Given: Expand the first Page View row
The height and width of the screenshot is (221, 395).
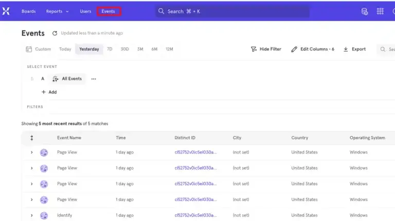Looking at the screenshot, I should point(32,152).
